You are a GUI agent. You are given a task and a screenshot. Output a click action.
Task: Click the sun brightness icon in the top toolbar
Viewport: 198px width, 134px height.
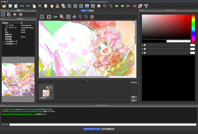[99, 6]
